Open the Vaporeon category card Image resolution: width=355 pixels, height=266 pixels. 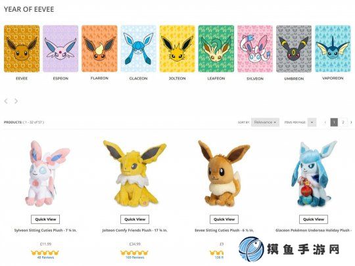[333, 49]
